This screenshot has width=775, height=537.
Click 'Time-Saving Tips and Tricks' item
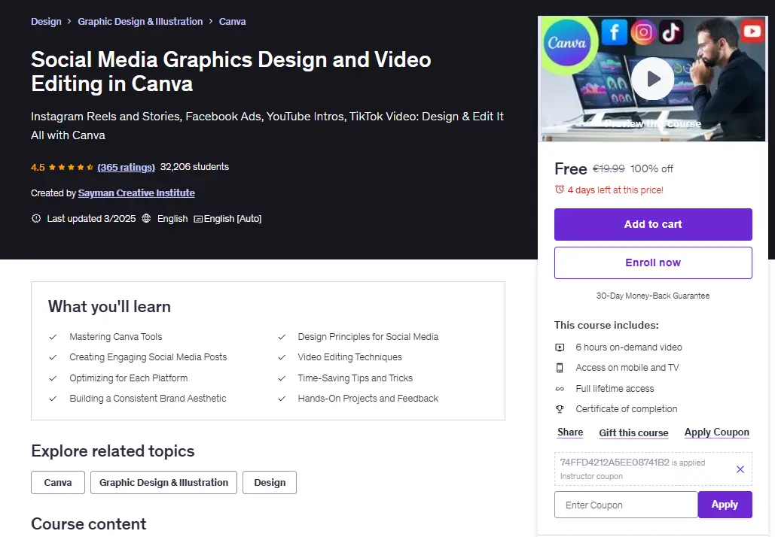coord(355,378)
